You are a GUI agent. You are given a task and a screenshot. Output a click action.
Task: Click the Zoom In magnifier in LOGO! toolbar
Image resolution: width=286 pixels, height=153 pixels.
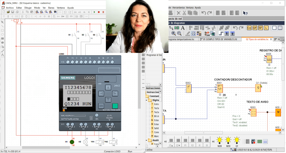[173, 33]
